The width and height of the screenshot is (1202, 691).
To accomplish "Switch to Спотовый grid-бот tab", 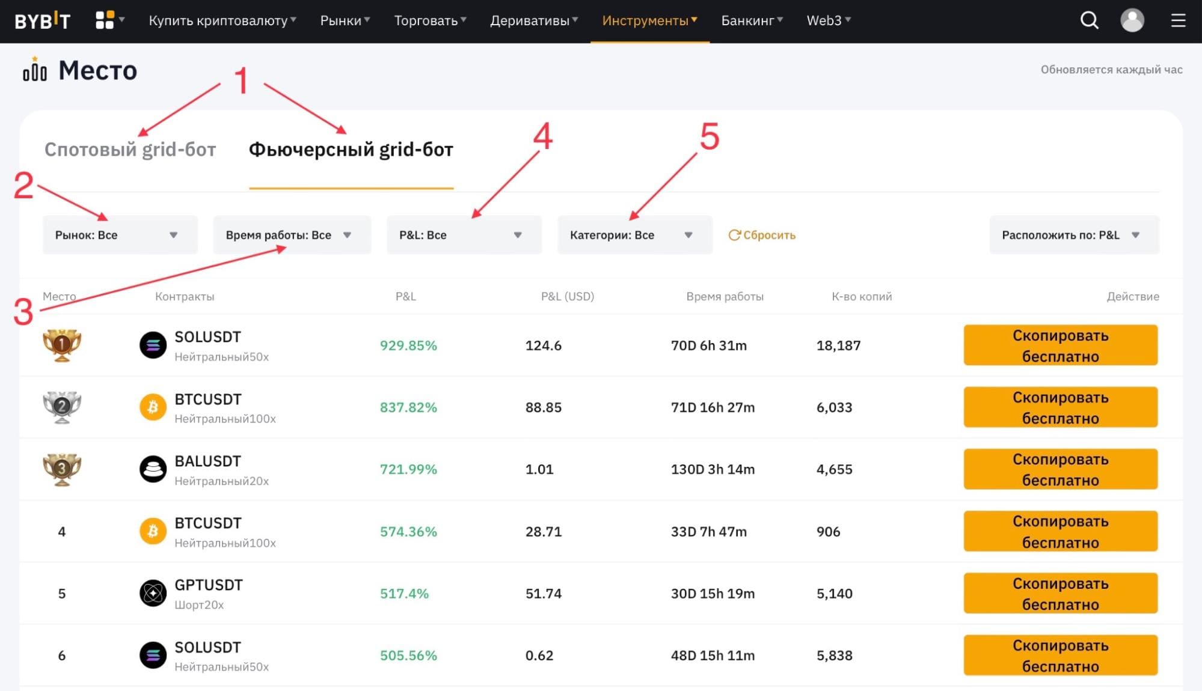I will pyautogui.click(x=130, y=149).
